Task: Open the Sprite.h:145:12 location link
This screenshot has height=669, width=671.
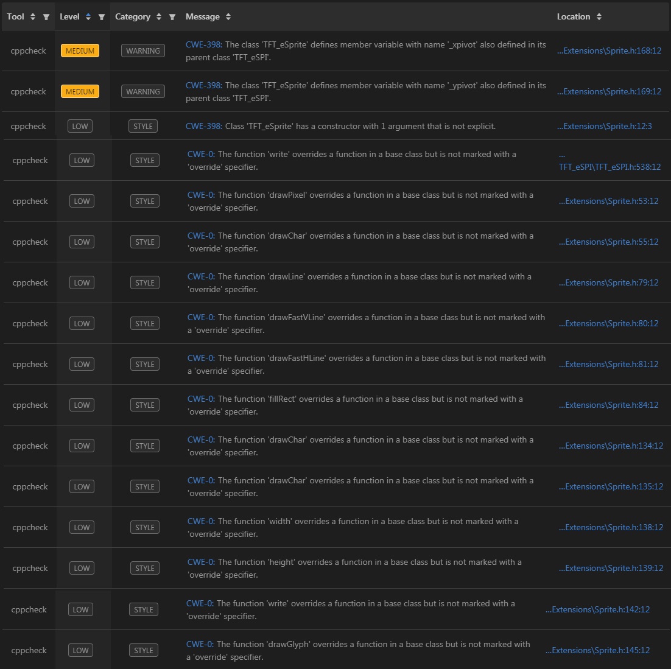Action: [597, 650]
